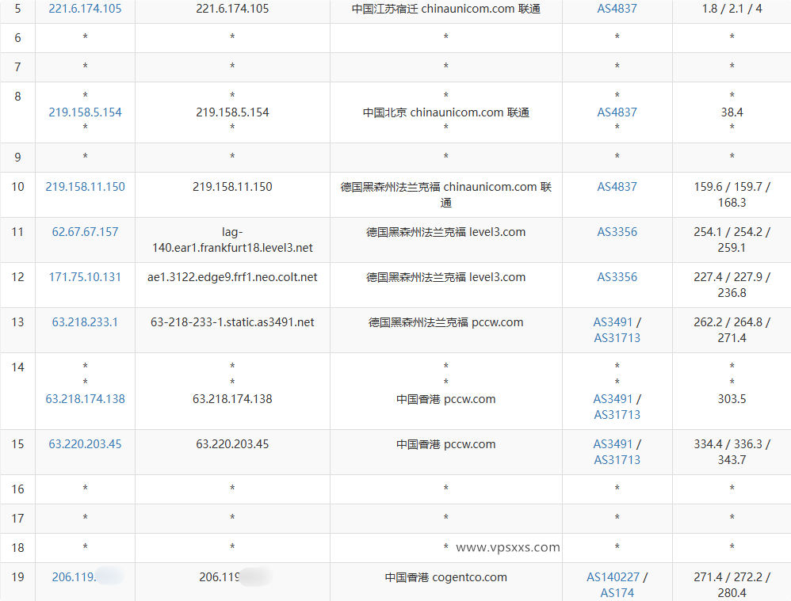Open the 63.218.233.1 IP link
Viewport: 791px width, 601px height.
[85, 322]
